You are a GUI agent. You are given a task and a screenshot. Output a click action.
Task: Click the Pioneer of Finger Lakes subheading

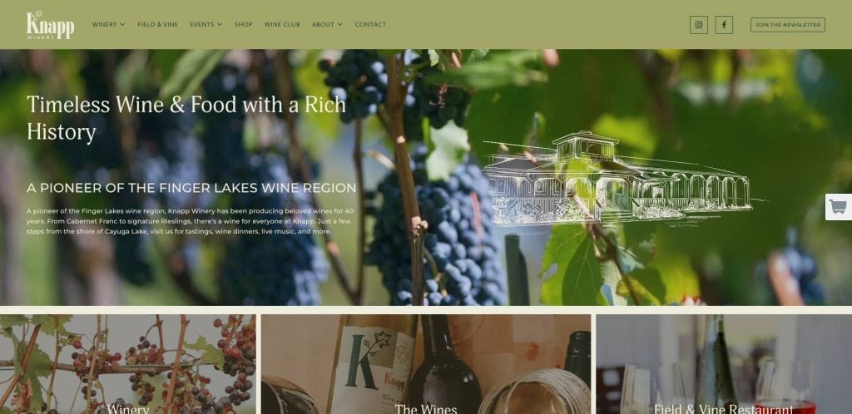(x=191, y=188)
